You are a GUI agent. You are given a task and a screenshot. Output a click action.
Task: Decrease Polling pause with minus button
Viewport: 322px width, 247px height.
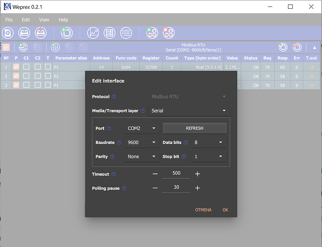point(155,188)
